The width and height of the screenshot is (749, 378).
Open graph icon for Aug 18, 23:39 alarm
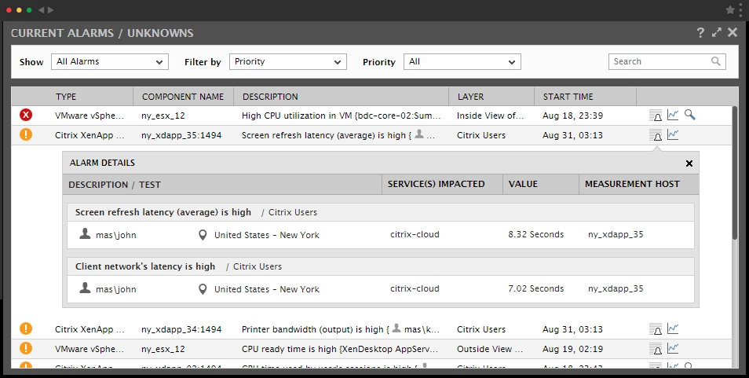pyautogui.click(x=673, y=115)
